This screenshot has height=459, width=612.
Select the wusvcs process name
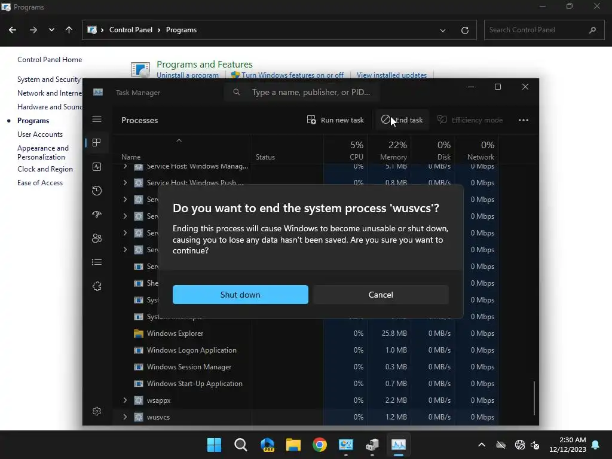pyautogui.click(x=158, y=417)
